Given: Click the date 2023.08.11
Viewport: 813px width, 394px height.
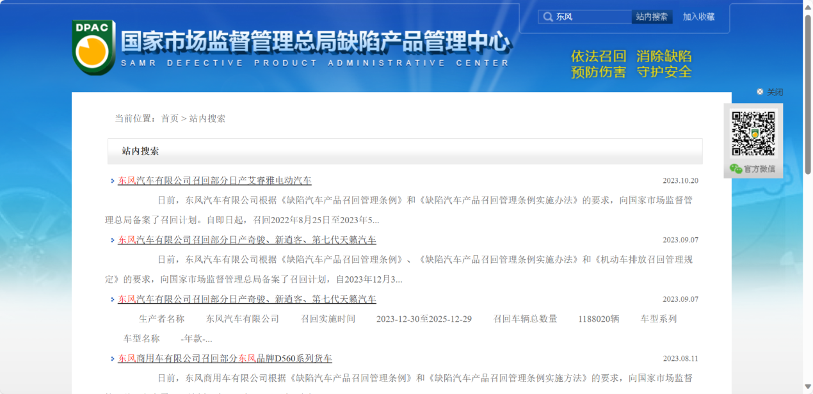Looking at the screenshot, I should (680, 359).
